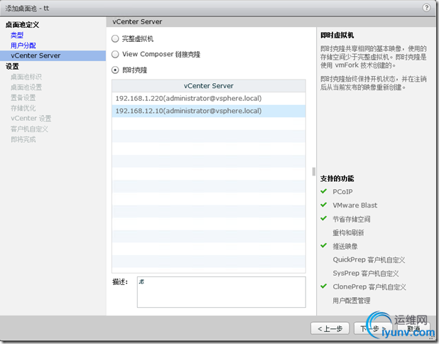Click the green check beside 节省存储空间
The image size is (439, 344).
pyautogui.click(x=324, y=218)
